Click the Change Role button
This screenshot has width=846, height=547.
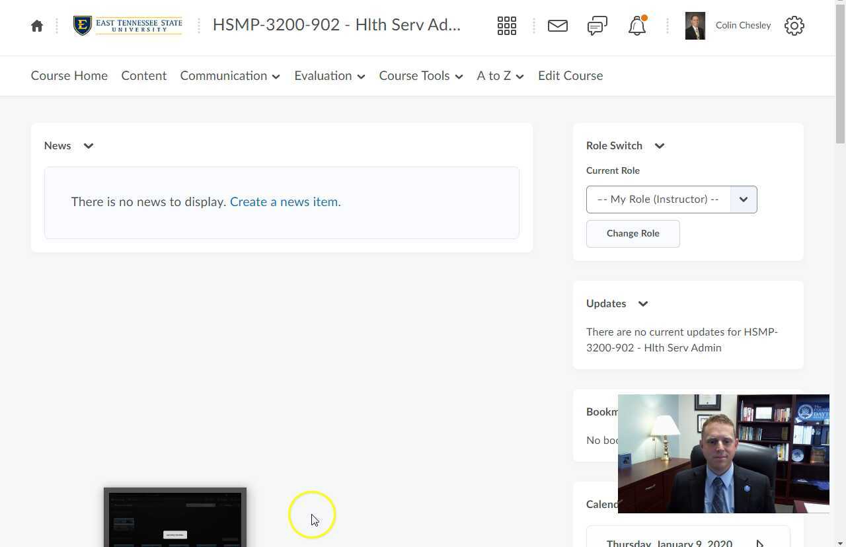point(633,234)
